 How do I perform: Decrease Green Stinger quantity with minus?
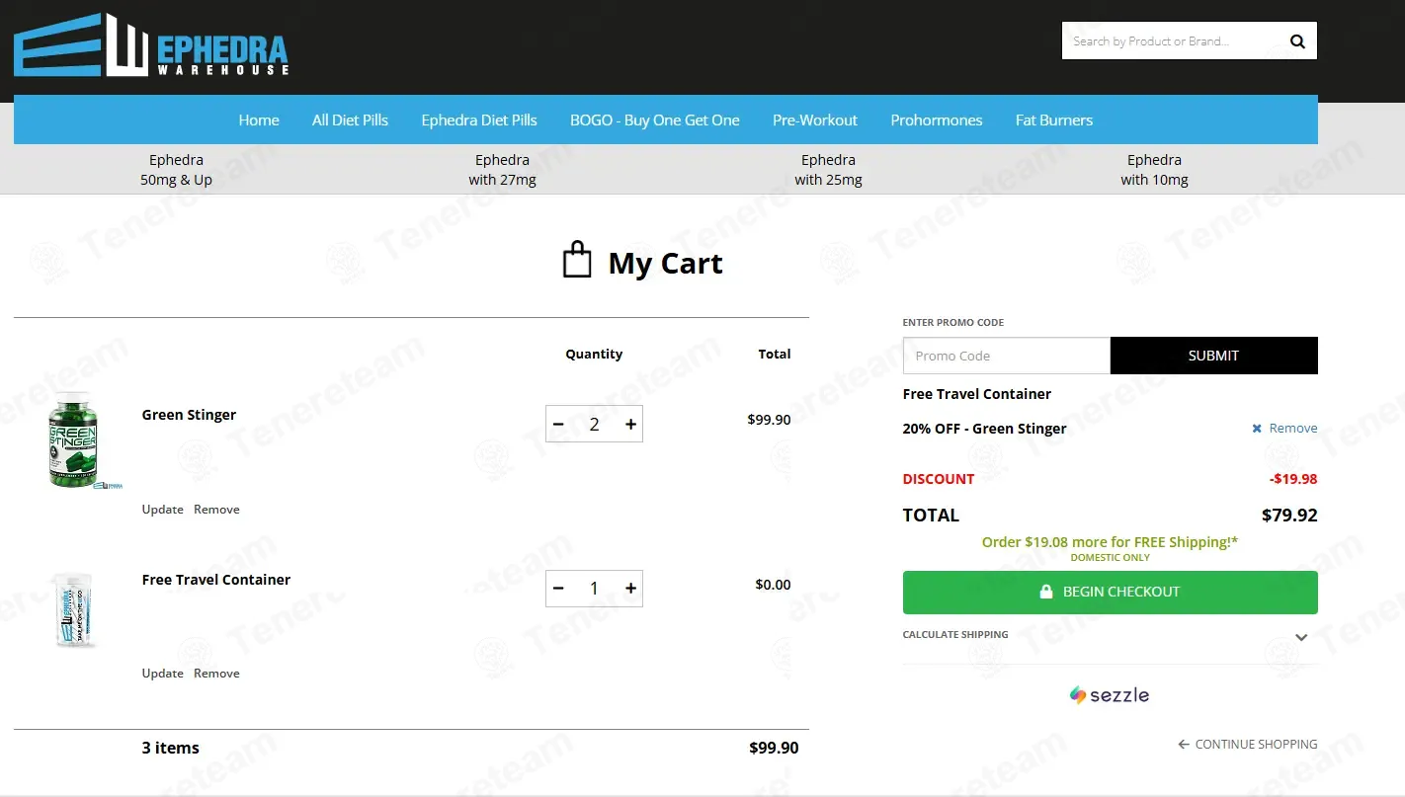(x=558, y=425)
